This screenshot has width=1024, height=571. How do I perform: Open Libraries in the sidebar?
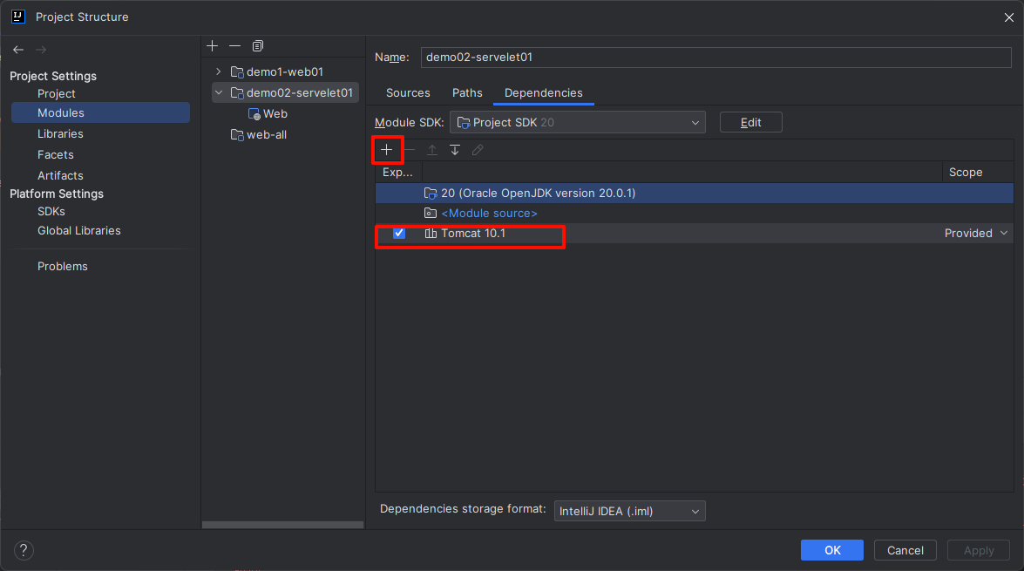pos(60,134)
